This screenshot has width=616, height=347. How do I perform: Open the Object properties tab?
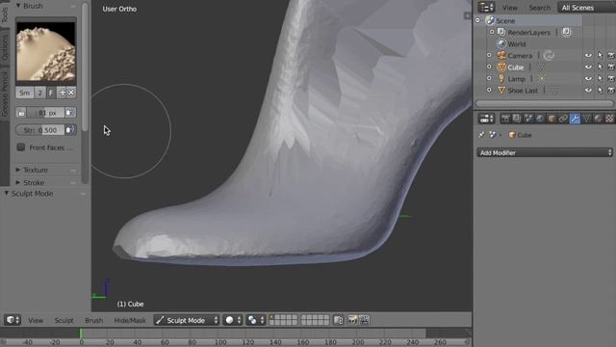coord(552,119)
